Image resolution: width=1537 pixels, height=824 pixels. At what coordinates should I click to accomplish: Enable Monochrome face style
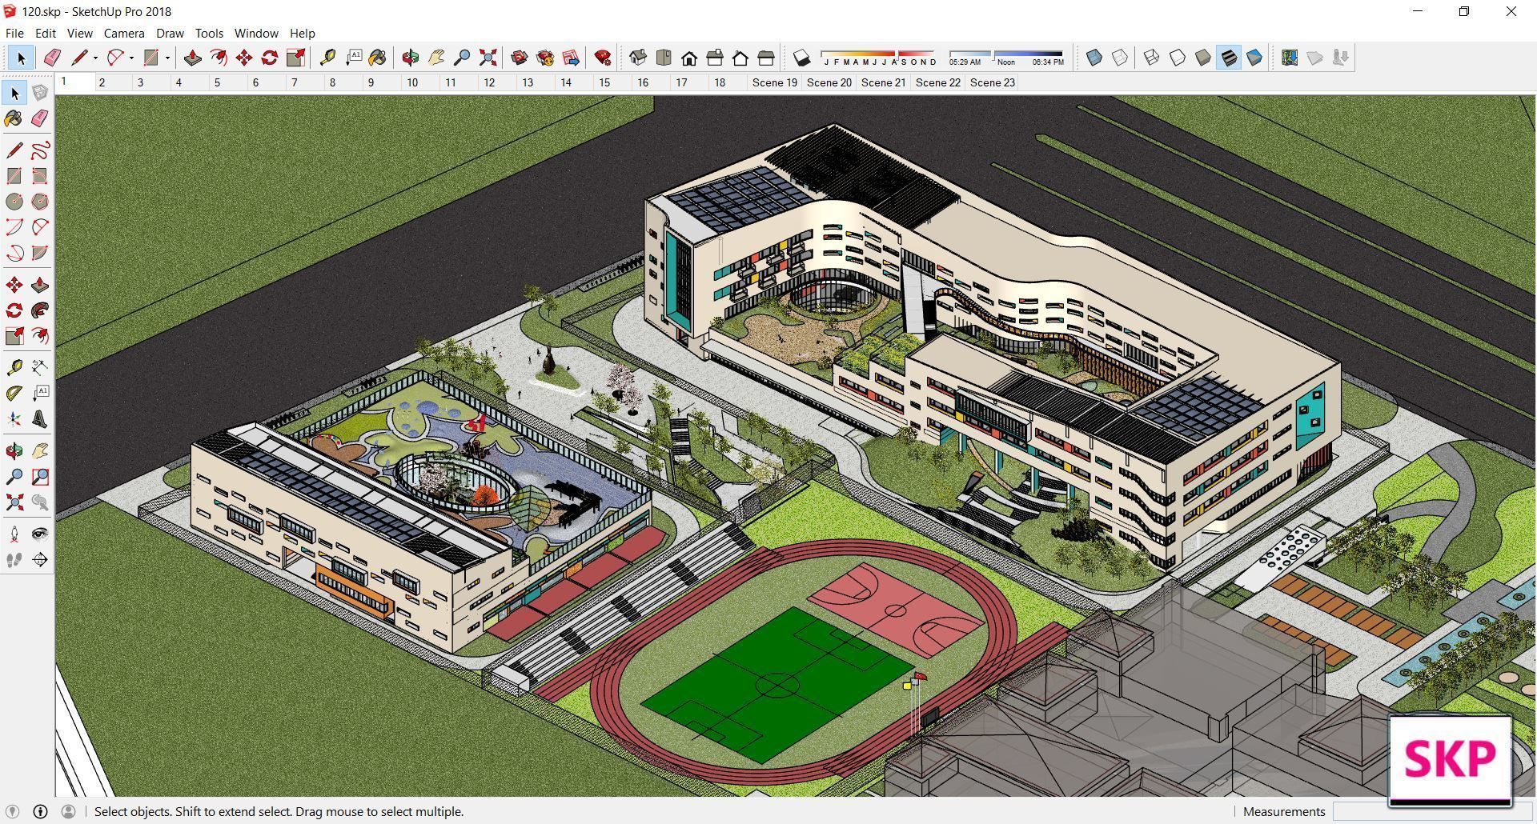coord(1254,58)
